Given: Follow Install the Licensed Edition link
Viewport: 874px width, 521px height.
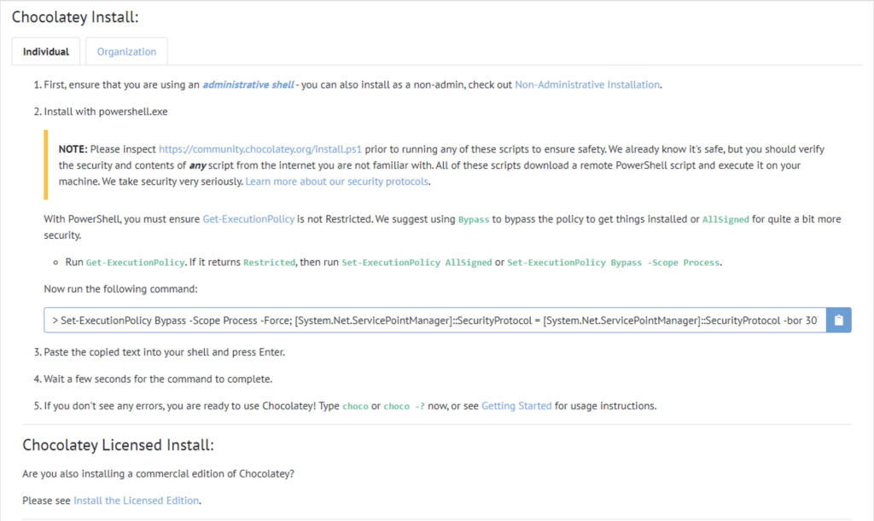Looking at the screenshot, I should [136, 501].
